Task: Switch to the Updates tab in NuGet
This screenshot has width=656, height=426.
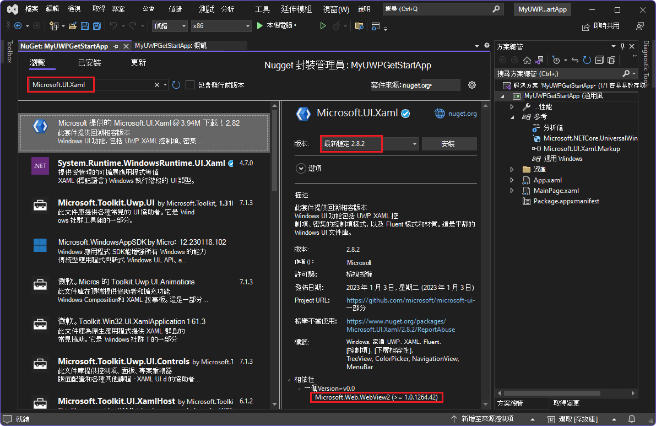Action: click(x=138, y=63)
